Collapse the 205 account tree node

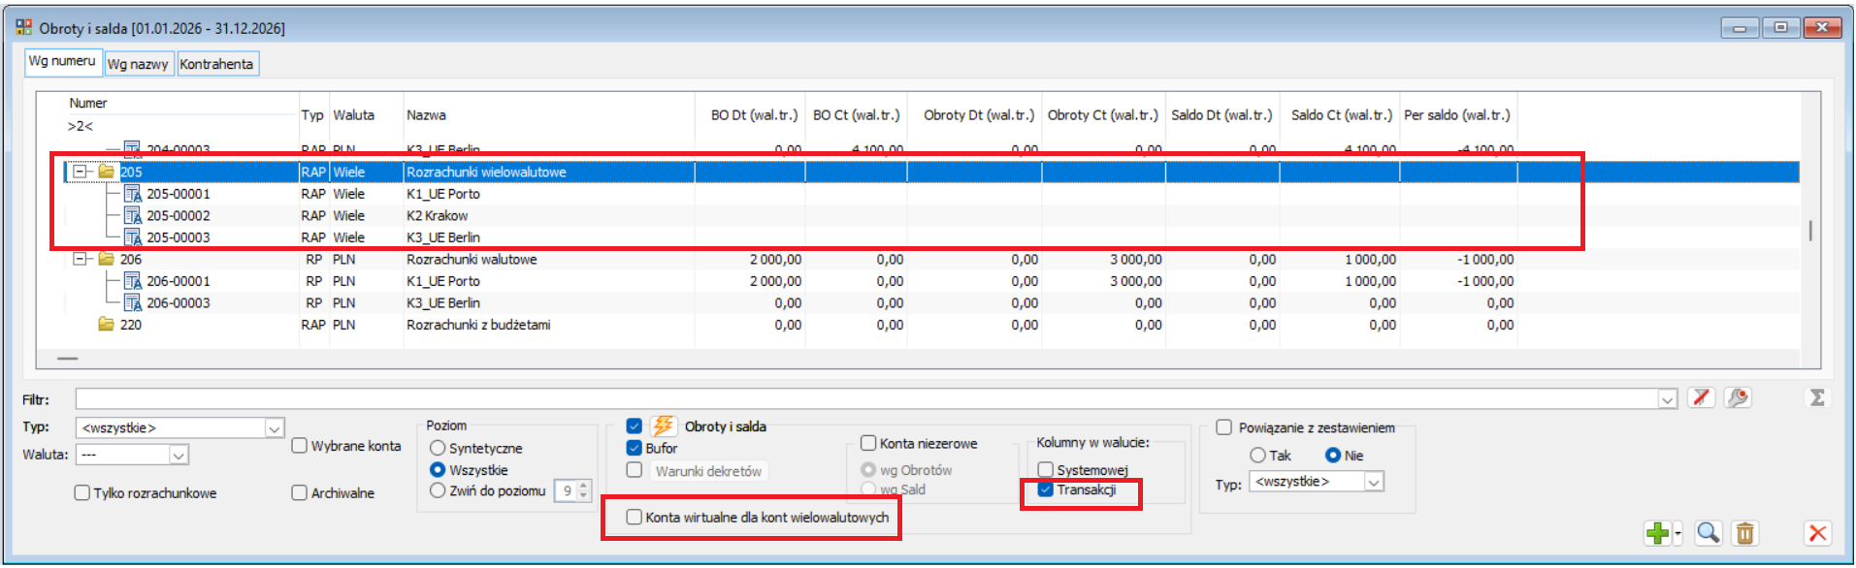click(x=81, y=172)
